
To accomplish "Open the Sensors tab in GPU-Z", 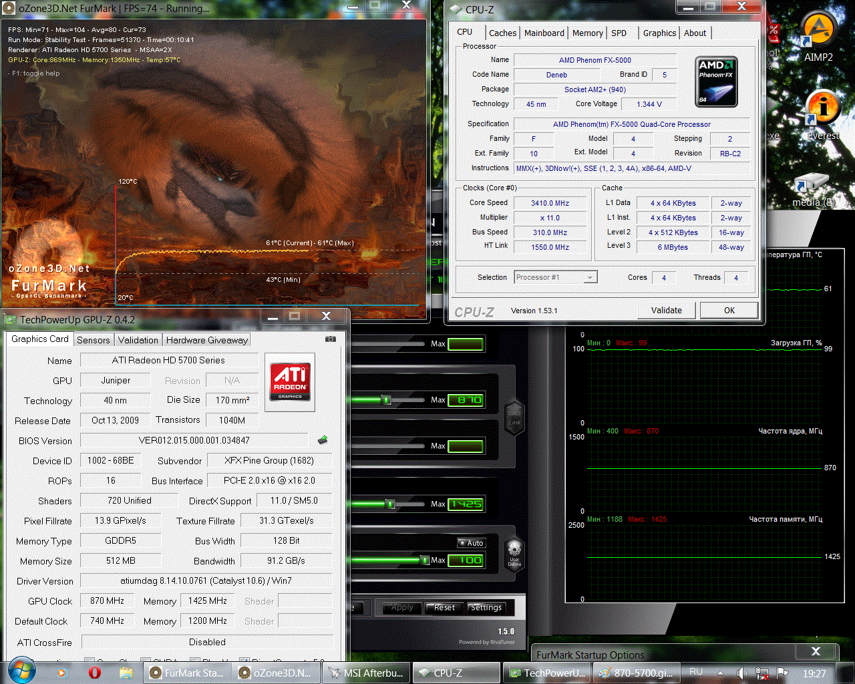I will pyautogui.click(x=94, y=340).
